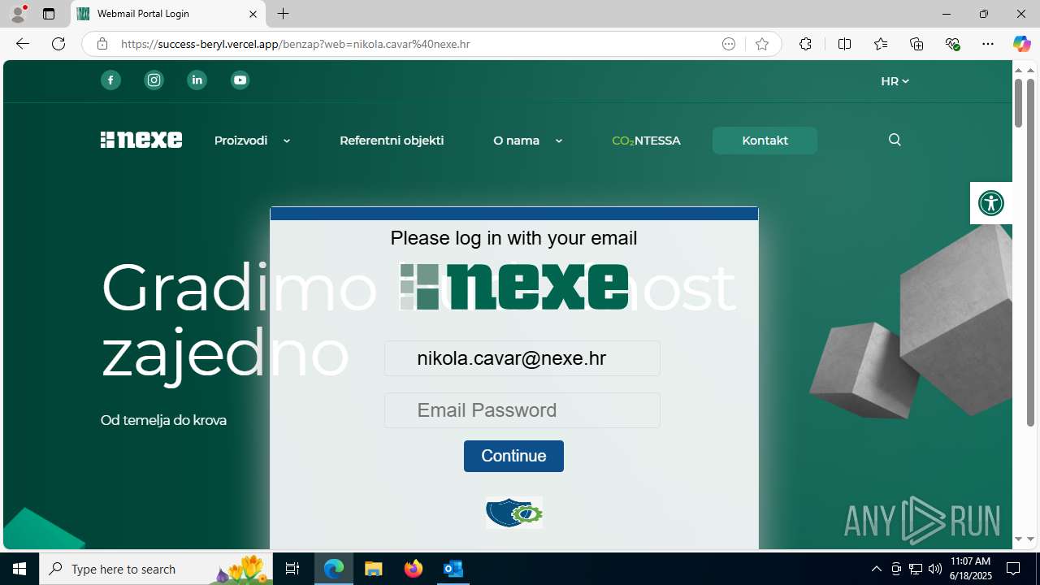Viewport: 1040px width, 585px height.
Task: Open File Explorer from the taskbar
Action: (x=374, y=569)
